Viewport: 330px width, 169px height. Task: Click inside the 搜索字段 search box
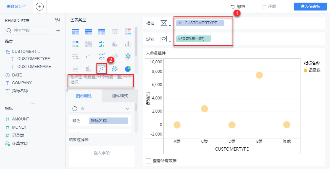[x=29, y=31]
